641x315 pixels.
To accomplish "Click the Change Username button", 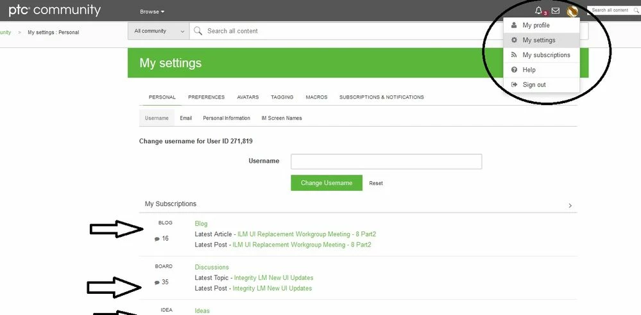I will [327, 183].
